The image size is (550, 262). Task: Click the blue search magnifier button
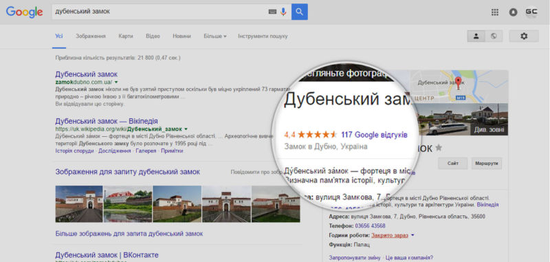pos(299,12)
